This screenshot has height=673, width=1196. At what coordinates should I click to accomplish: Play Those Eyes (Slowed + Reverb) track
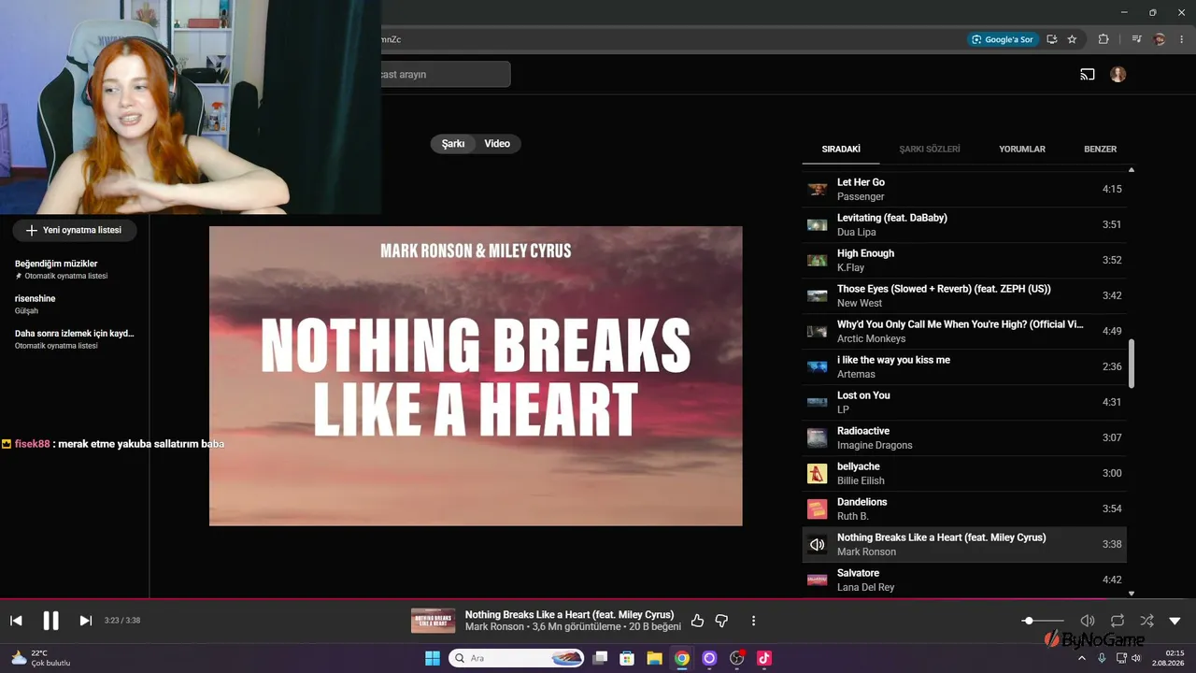coord(964,296)
